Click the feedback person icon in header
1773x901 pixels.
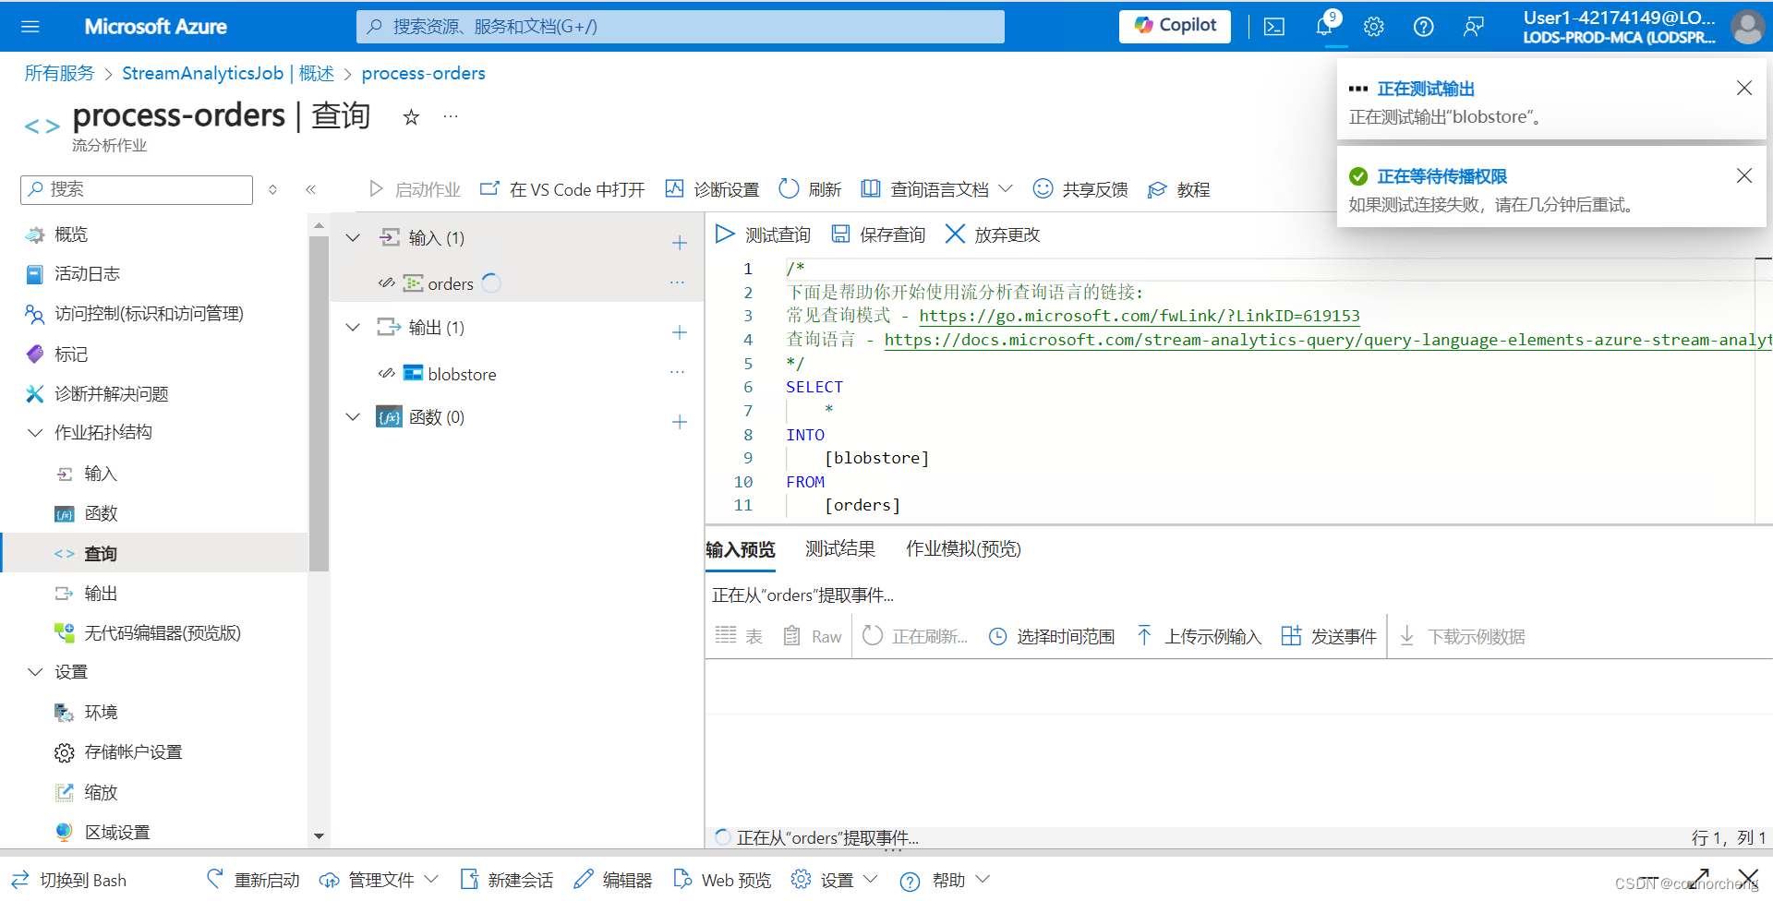1473,27
